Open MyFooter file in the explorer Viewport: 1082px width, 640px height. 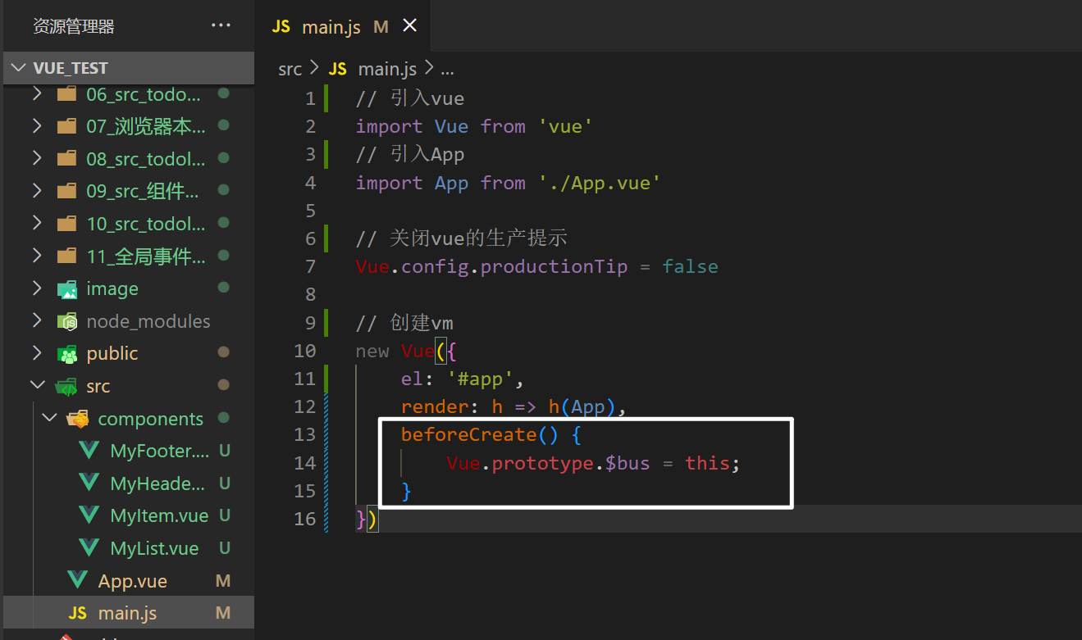point(129,451)
